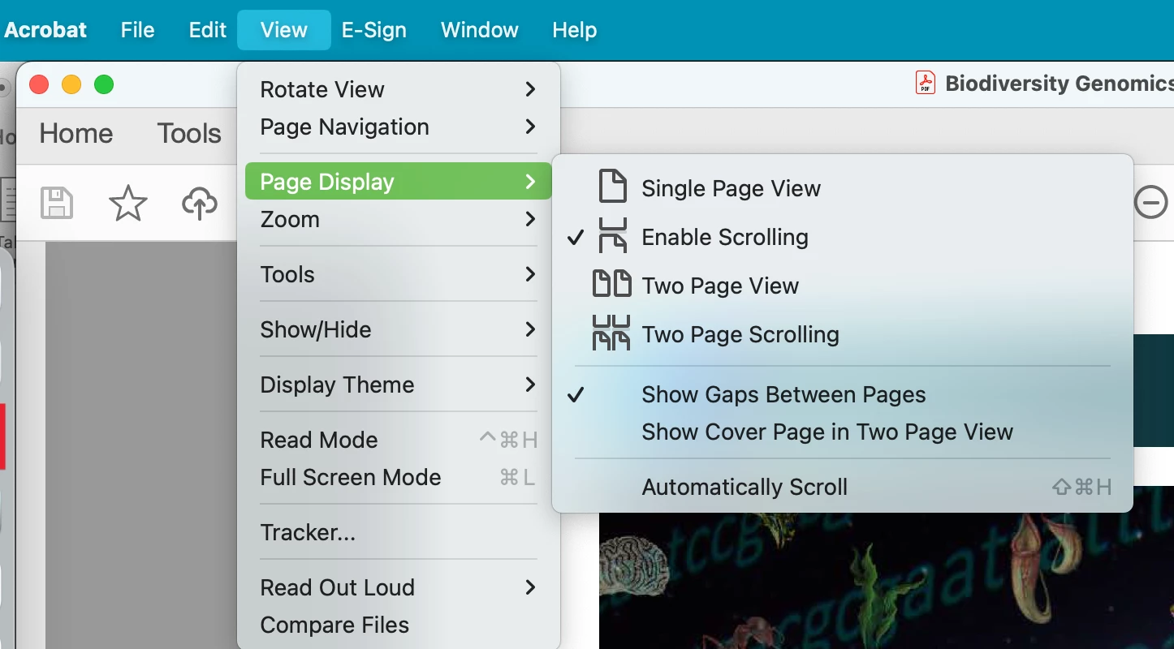Screen dimensions: 1174x649
Task: Expand Display Theme submenu arrow
Action: tap(530, 385)
